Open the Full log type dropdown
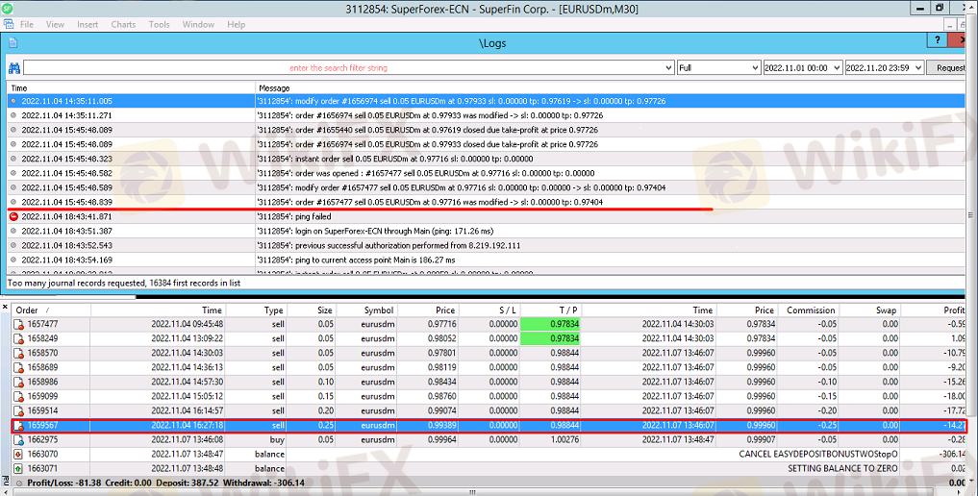978x496 pixels. click(718, 67)
